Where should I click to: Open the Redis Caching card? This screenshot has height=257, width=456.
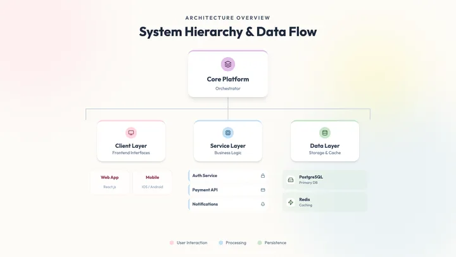pos(325,202)
